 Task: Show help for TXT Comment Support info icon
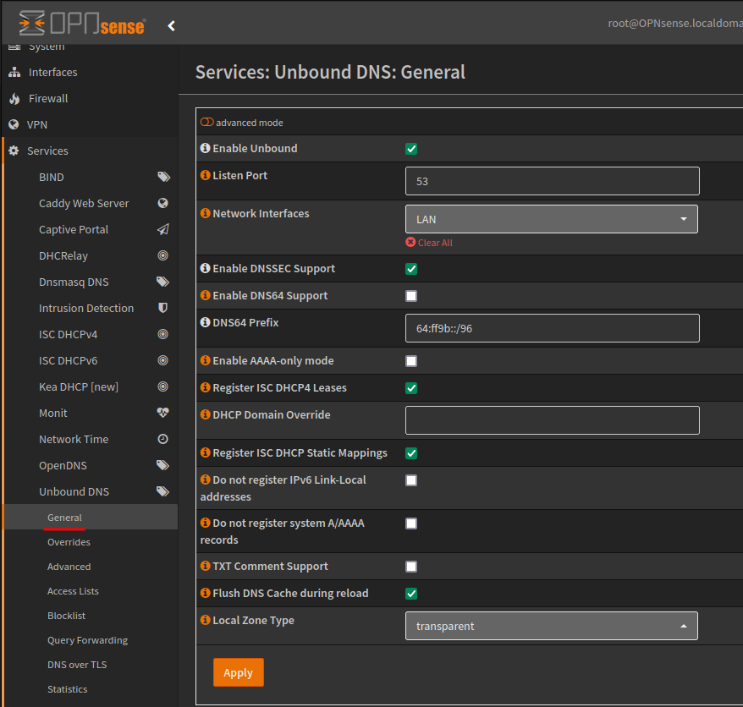205,567
